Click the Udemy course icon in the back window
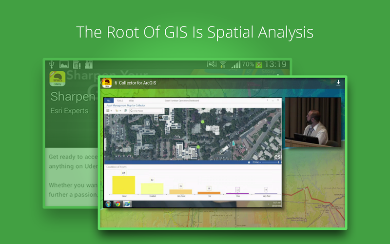This screenshot has width=390, height=244. tap(58, 79)
